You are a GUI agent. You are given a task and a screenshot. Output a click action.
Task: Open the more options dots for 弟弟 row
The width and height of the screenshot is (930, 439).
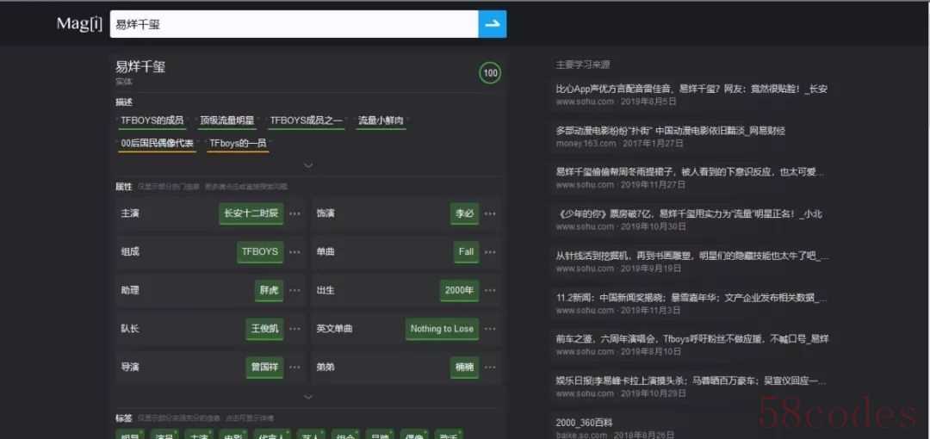(490, 368)
